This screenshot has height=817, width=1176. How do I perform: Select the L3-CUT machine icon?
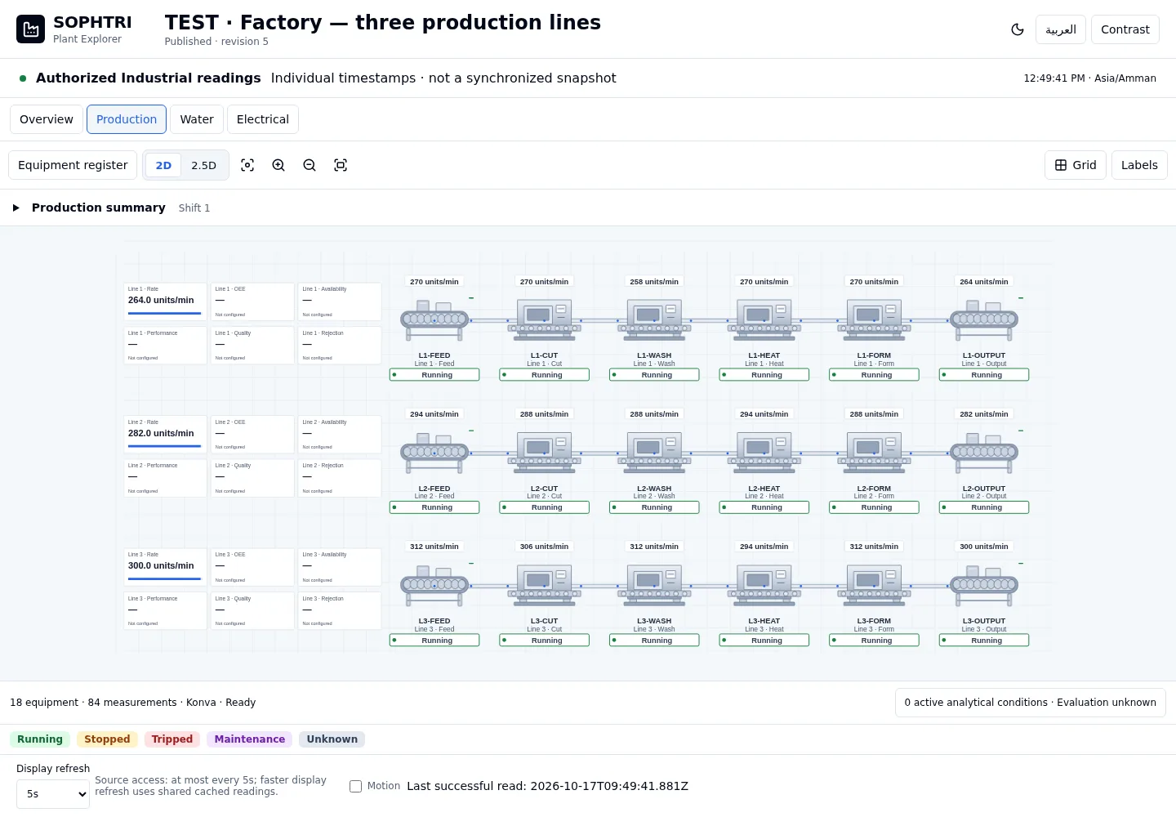(545, 586)
